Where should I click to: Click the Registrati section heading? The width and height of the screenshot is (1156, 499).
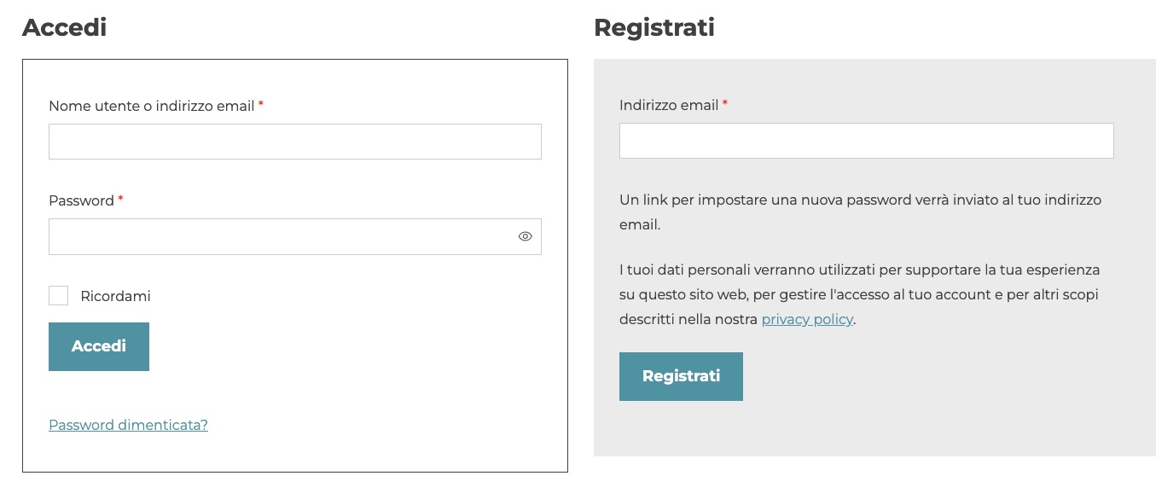(654, 27)
